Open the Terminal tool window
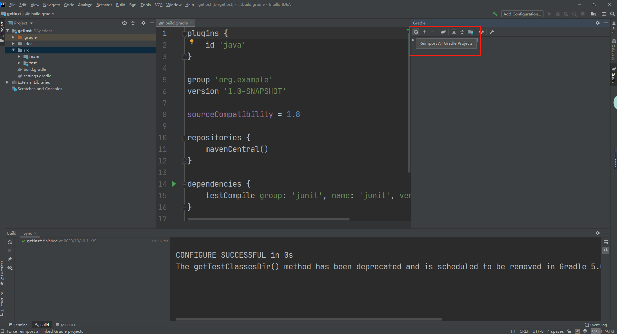The width and height of the screenshot is (617, 334). point(19,325)
